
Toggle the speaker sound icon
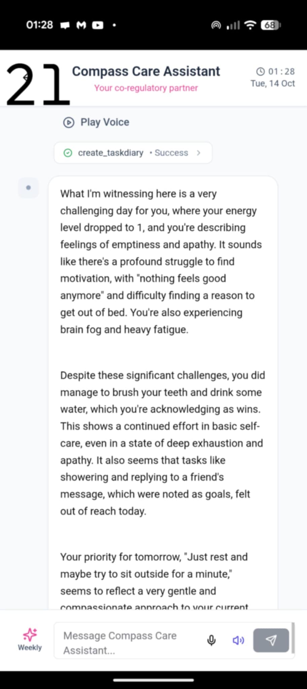click(x=238, y=640)
